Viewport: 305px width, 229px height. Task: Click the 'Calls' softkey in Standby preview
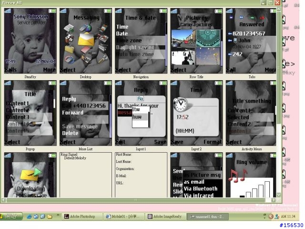(11, 70)
